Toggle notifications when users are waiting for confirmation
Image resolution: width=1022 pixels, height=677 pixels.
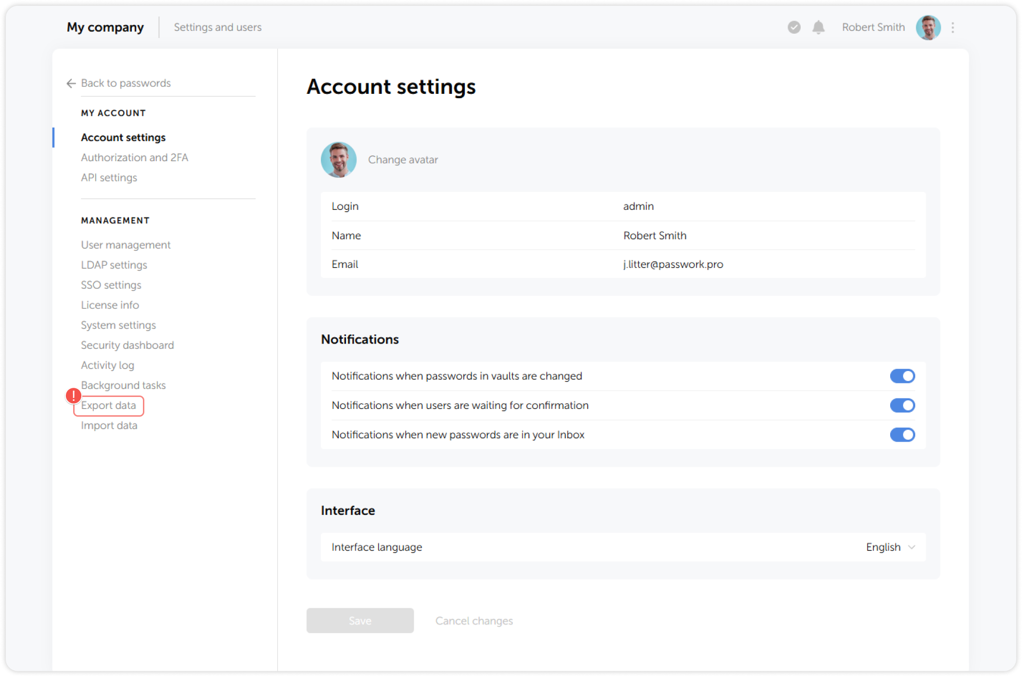tap(903, 405)
